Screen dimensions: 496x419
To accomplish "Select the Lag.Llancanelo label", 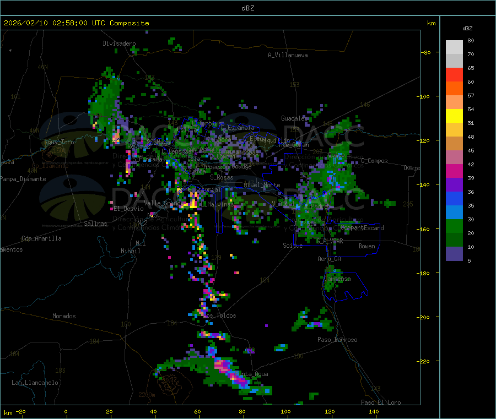I will pyautogui.click(x=35, y=383).
